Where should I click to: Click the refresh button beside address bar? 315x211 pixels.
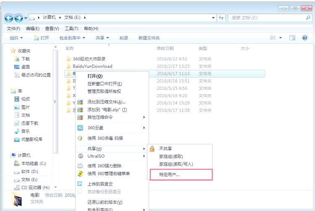[x=221, y=18]
